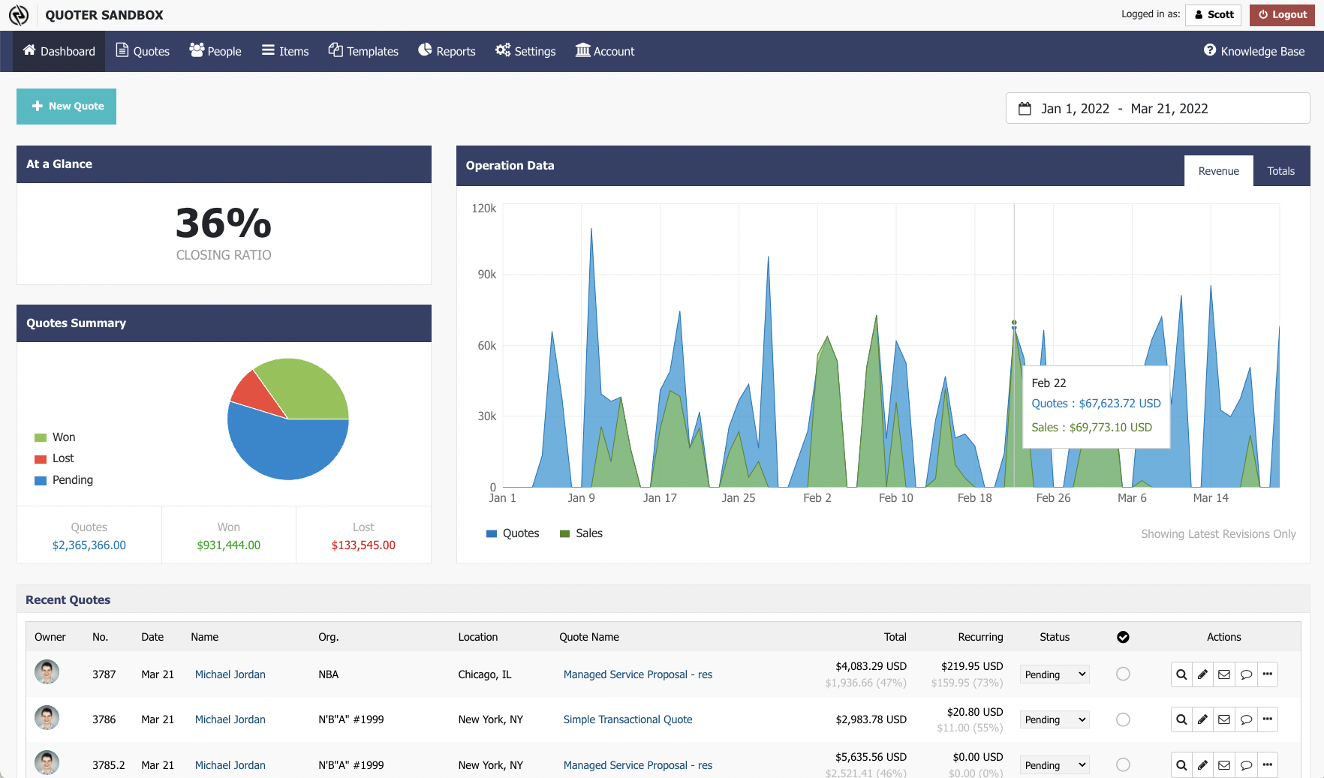Viewport: 1324px width, 778px height.
Task: Open Settings menu item
Action: pyautogui.click(x=525, y=51)
